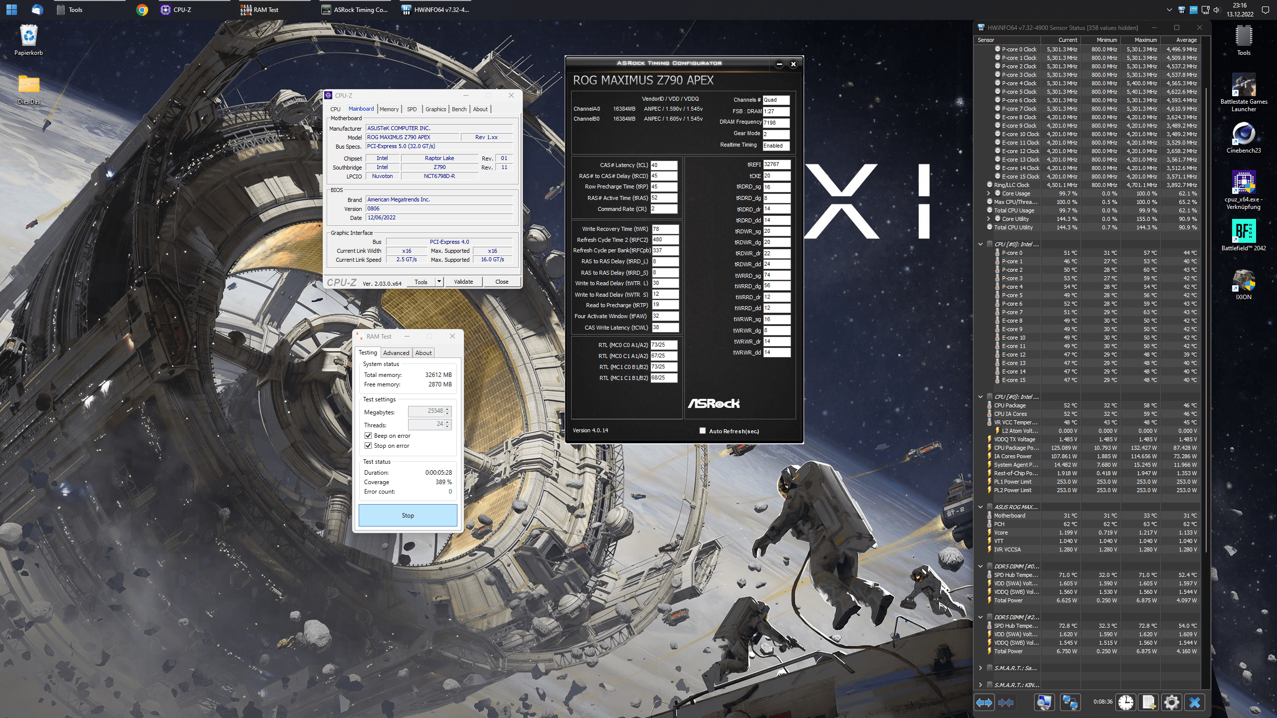Open the volume speaker tray icon
Screen dimensions: 1277x718
pyautogui.click(x=1217, y=9)
